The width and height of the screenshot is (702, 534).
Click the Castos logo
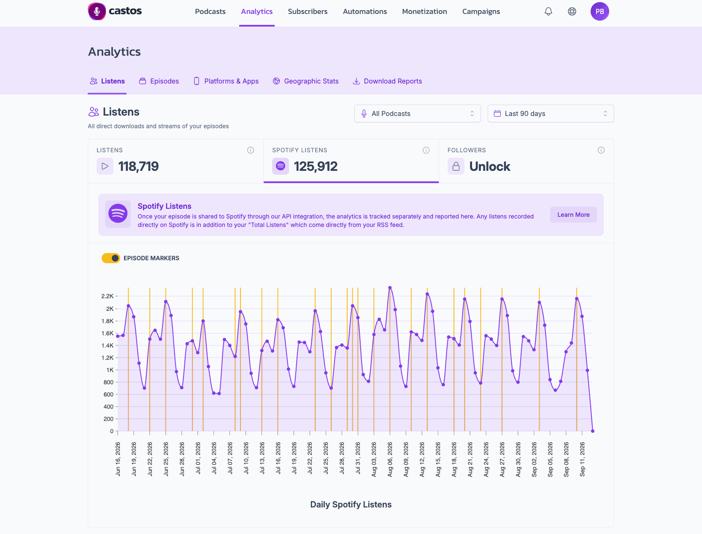115,11
